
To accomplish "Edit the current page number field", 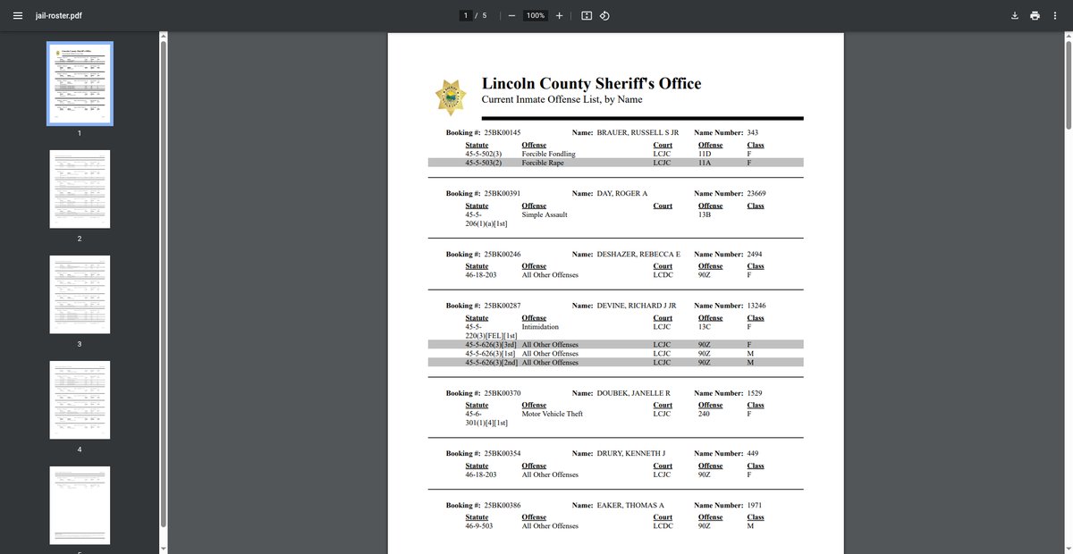I will pos(466,16).
